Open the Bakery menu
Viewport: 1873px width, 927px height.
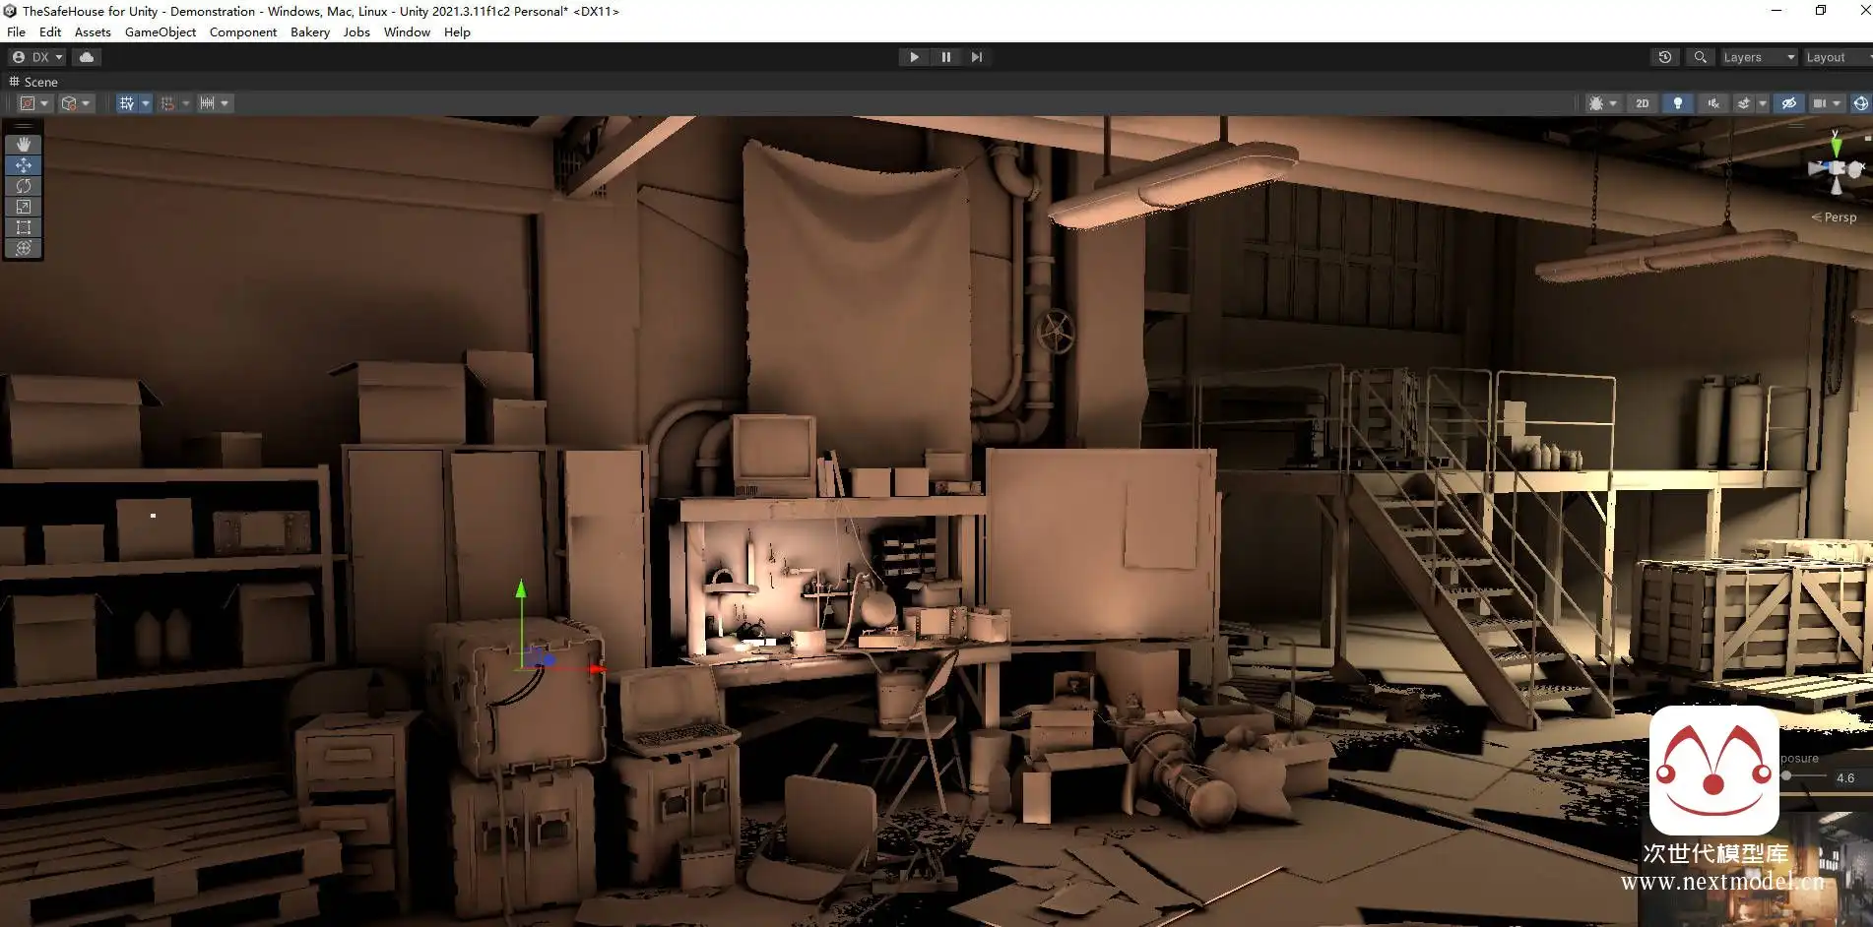click(x=309, y=31)
